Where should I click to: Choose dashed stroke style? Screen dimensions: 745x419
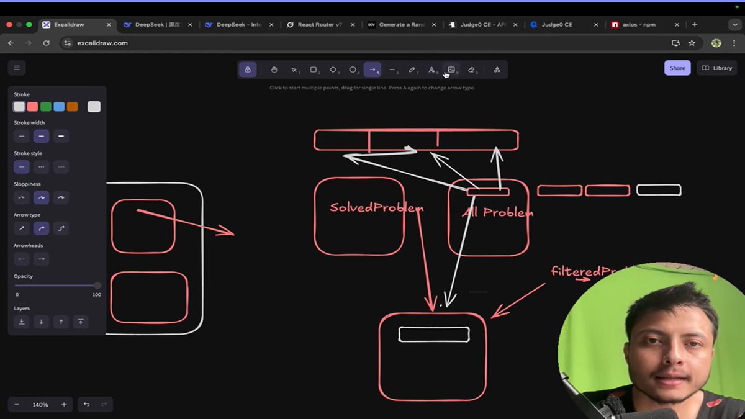click(x=41, y=167)
